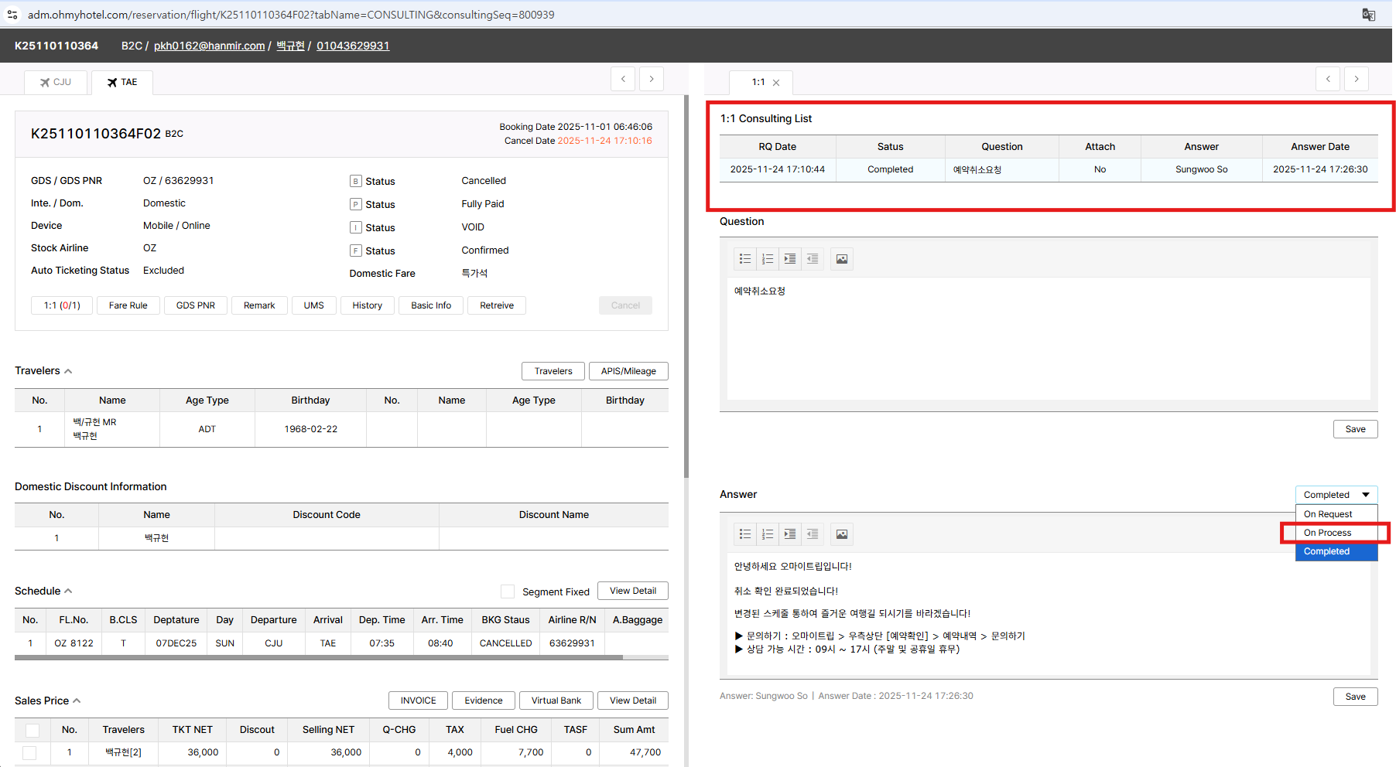Click the browser translate page icon

pyautogui.click(x=1368, y=15)
